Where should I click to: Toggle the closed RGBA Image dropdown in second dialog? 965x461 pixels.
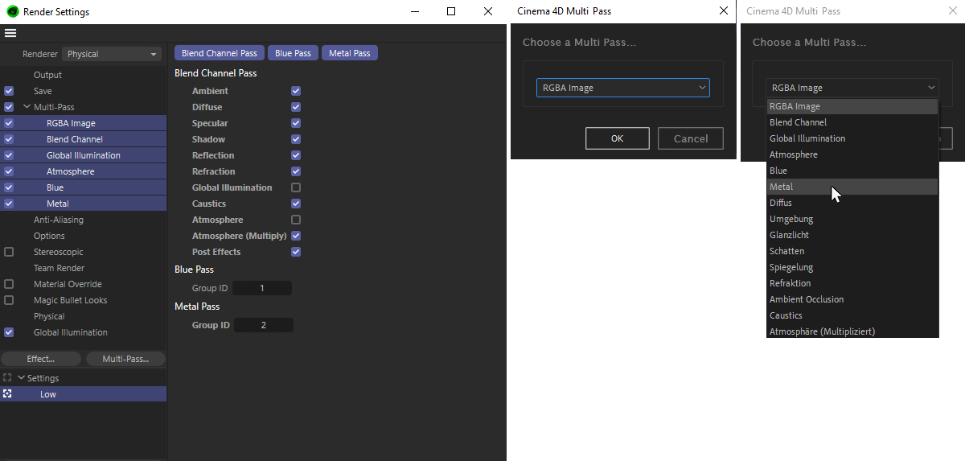coord(852,88)
